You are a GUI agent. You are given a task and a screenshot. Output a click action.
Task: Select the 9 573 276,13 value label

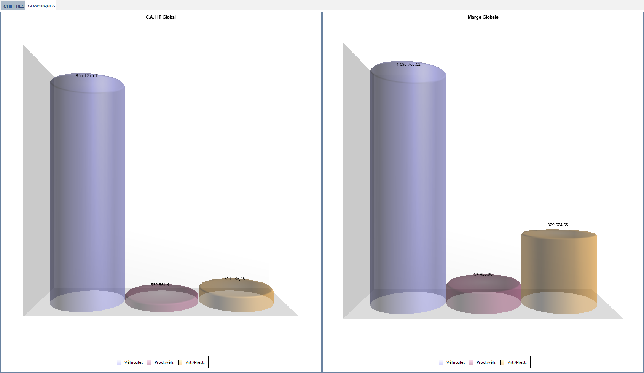[x=88, y=75]
